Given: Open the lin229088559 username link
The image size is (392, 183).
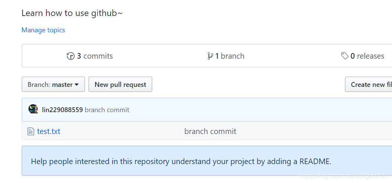Looking at the screenshot, I should click(62, 110).
